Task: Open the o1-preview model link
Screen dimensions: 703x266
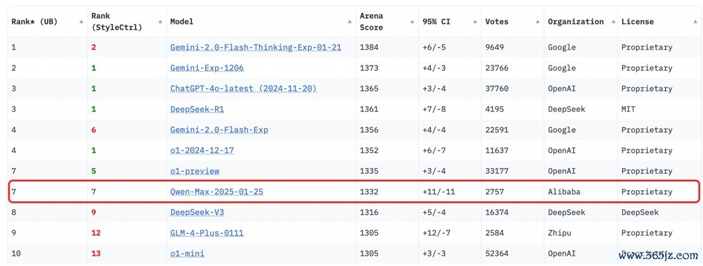Action: (x=194, y=172)
